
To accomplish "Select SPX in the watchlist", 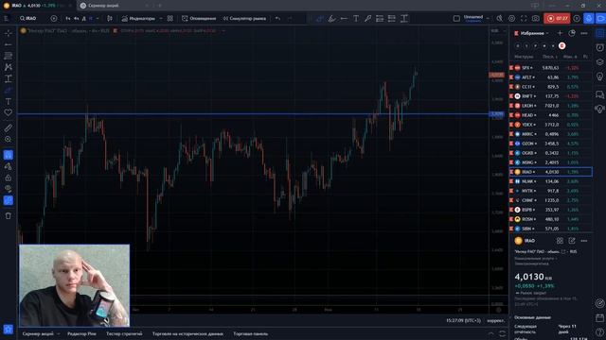I will coord(550,68).
